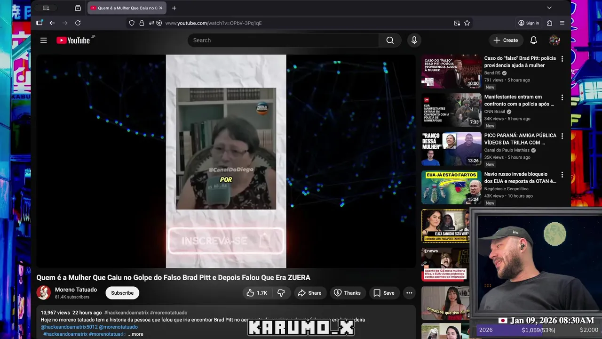Screen dimensions: 602x339
Task: Subscribe to Moreno Tatuado
Action: click(122, 293)
